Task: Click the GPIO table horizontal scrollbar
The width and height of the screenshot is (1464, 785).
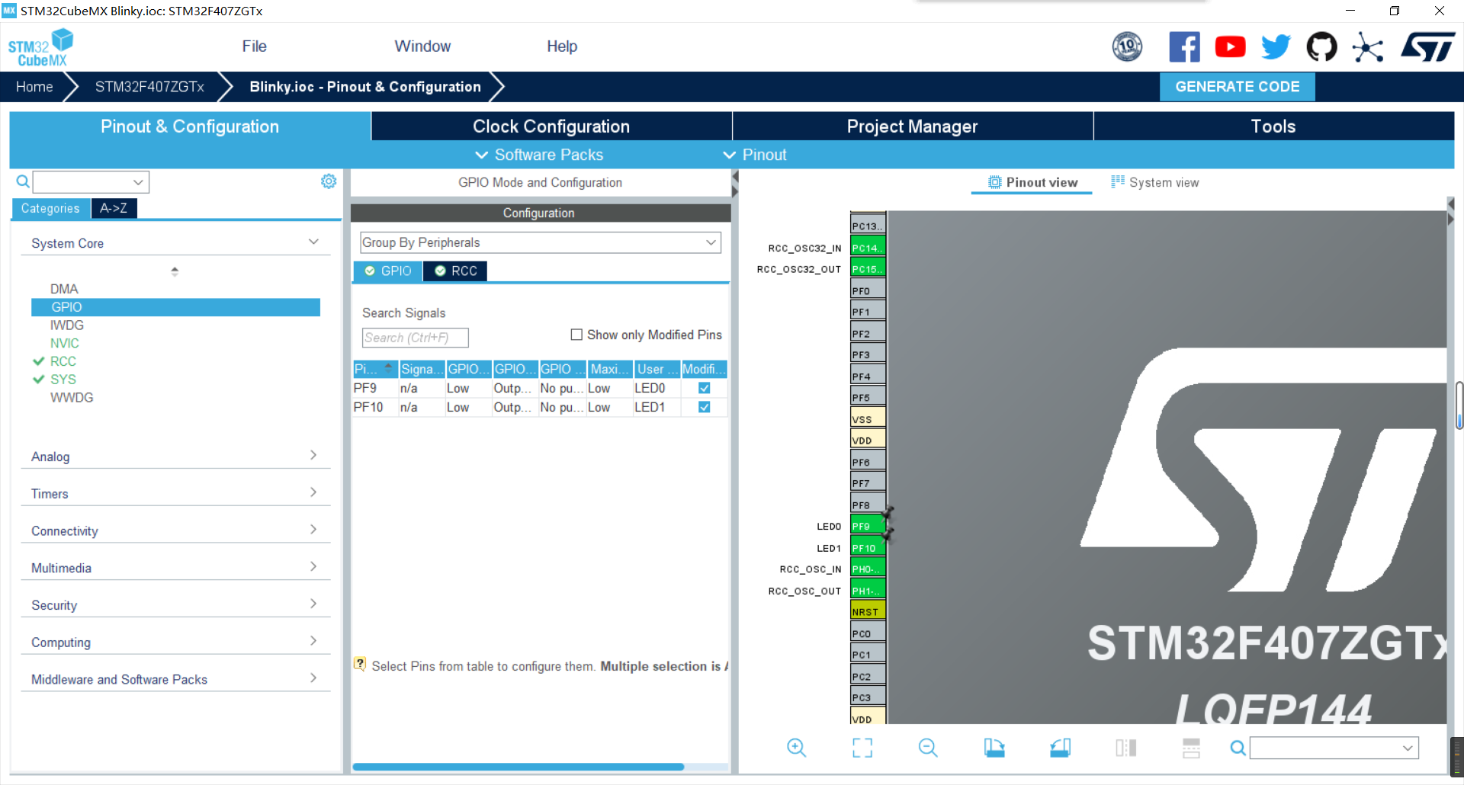Action: (518, 767)
